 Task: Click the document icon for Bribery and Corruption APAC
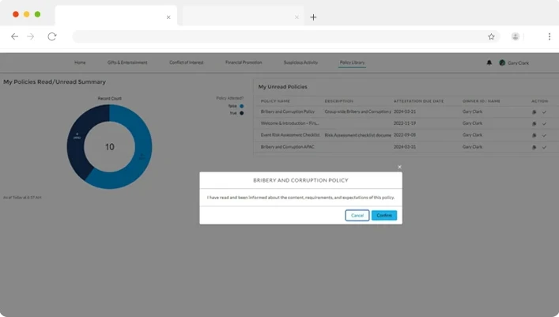click(534, 147)
